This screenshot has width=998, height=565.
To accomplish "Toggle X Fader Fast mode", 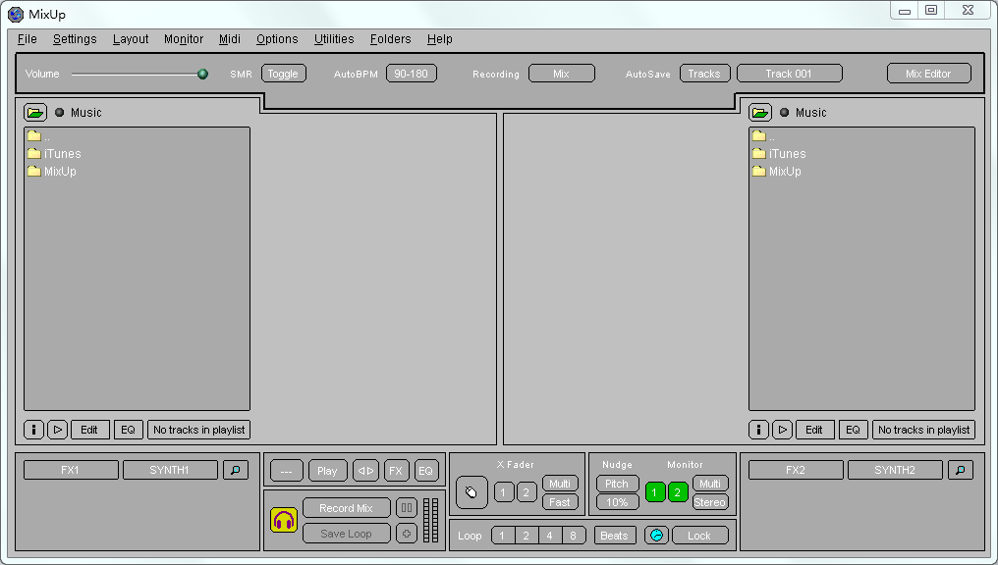I will [560, 502].
